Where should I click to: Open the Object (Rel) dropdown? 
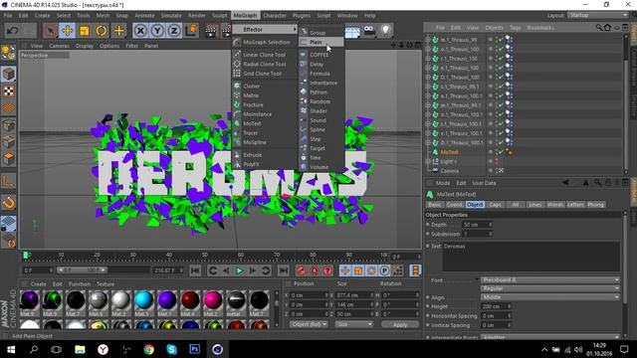pos(309,324)
